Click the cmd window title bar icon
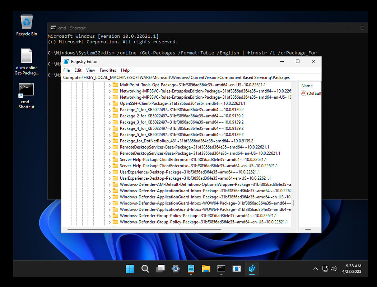This screenshot has height=287, width=377. coord(53,28)
